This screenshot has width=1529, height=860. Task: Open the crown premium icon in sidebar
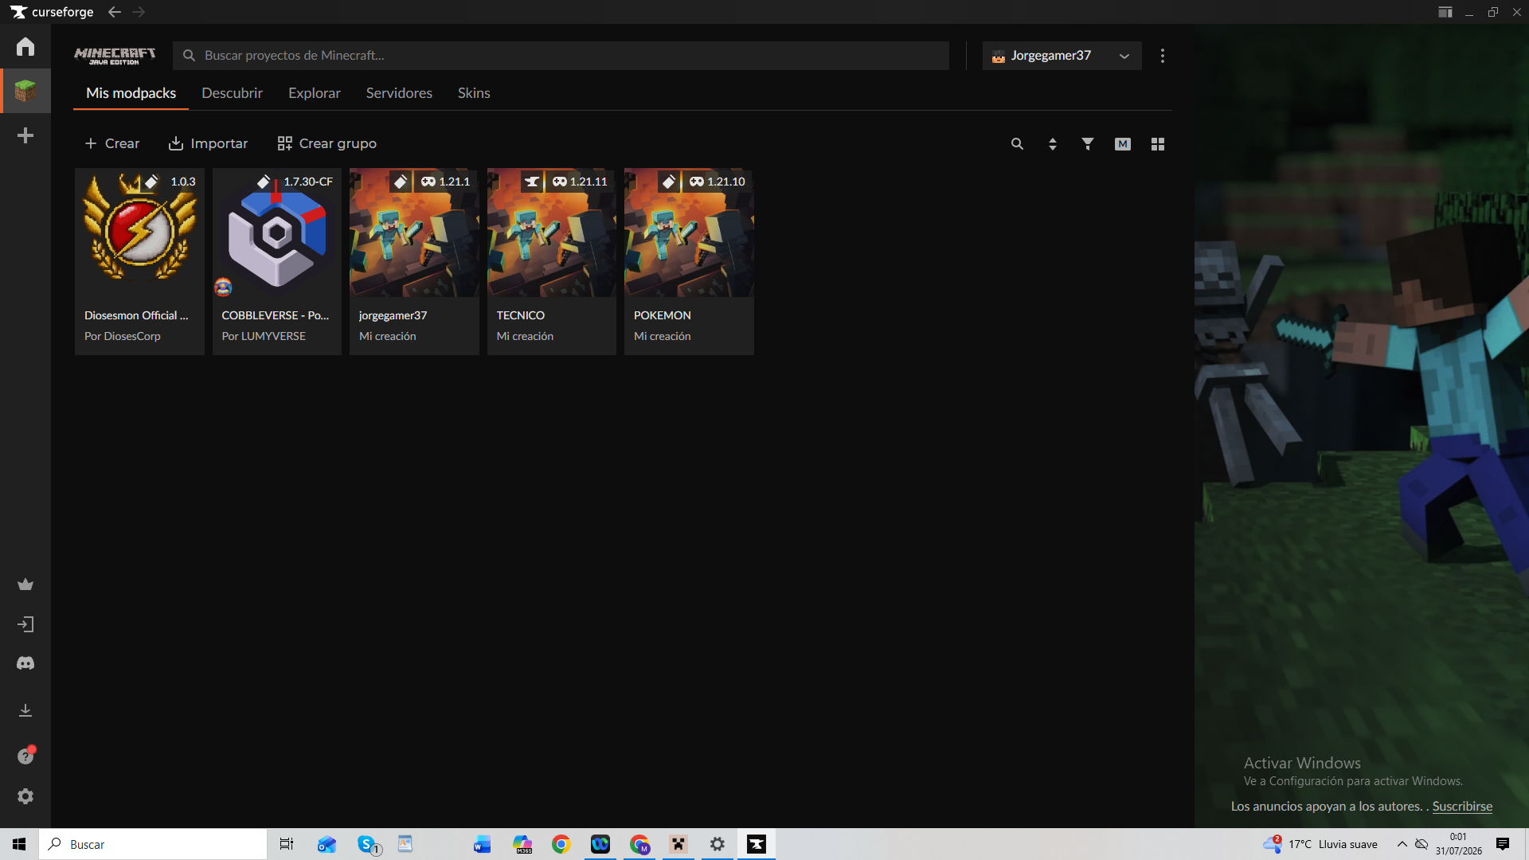25,584
